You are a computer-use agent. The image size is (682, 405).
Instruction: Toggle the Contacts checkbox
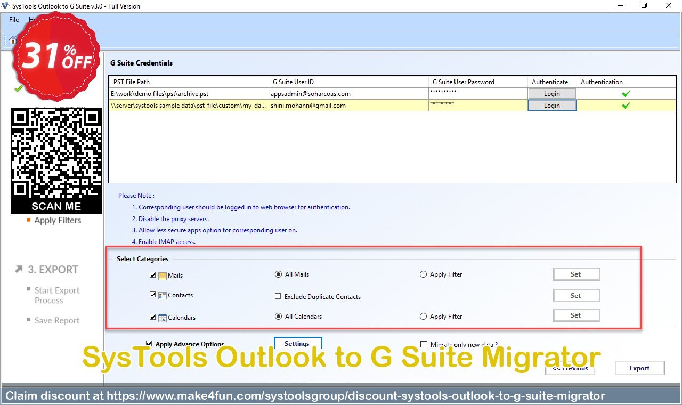pyautogui.click(x=153, y=295)
